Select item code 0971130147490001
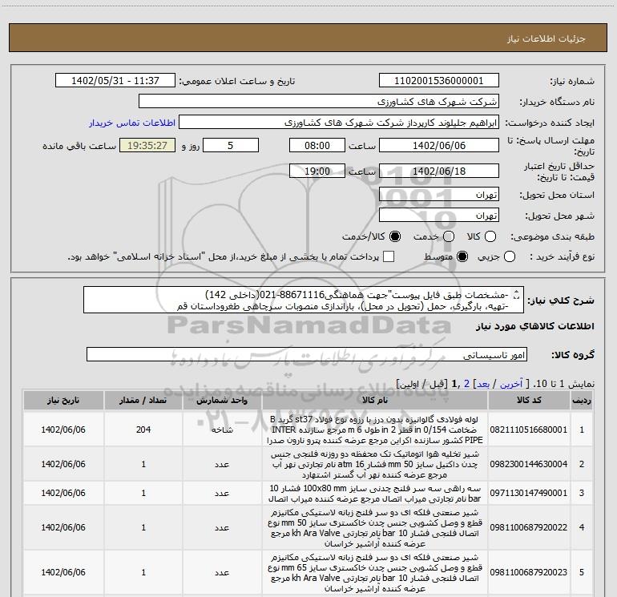 529,493
